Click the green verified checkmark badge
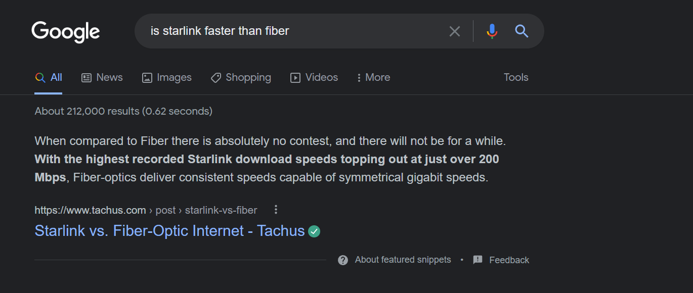The width and height of the screenshot is (693, 293). coord(314,231)
